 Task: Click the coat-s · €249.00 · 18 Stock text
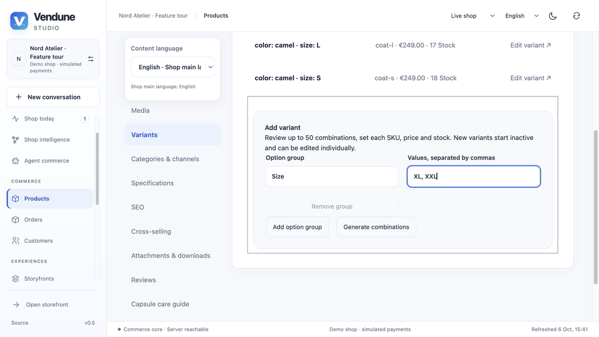(416, 78)
